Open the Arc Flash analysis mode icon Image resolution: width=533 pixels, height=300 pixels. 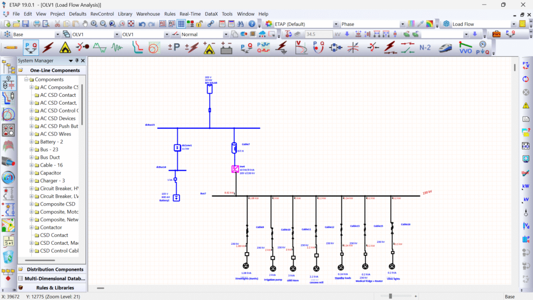(x=65, y=47)
